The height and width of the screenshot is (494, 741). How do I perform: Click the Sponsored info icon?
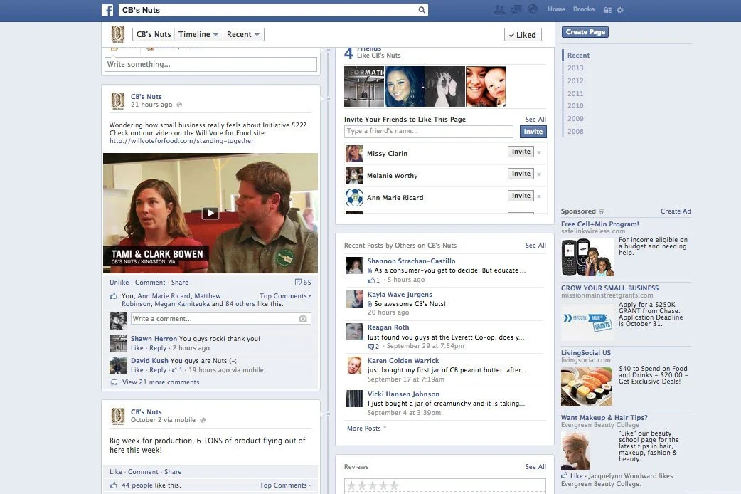pyautogui.click(x=602, y=211)
